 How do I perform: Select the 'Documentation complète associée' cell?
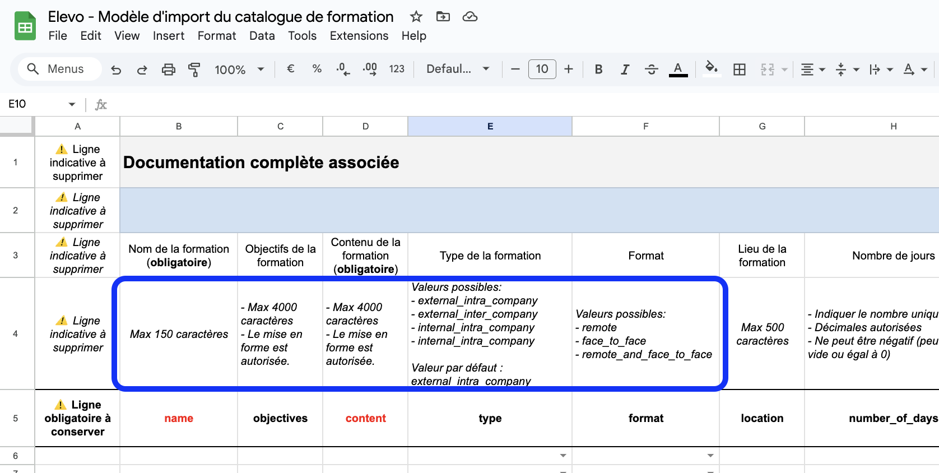tap(529, 163)
